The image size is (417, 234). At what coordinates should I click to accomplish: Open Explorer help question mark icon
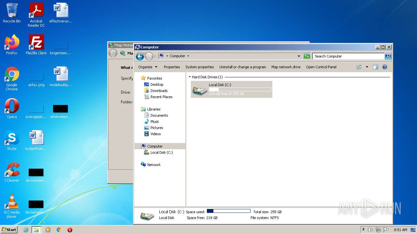[x=384, y=67]
